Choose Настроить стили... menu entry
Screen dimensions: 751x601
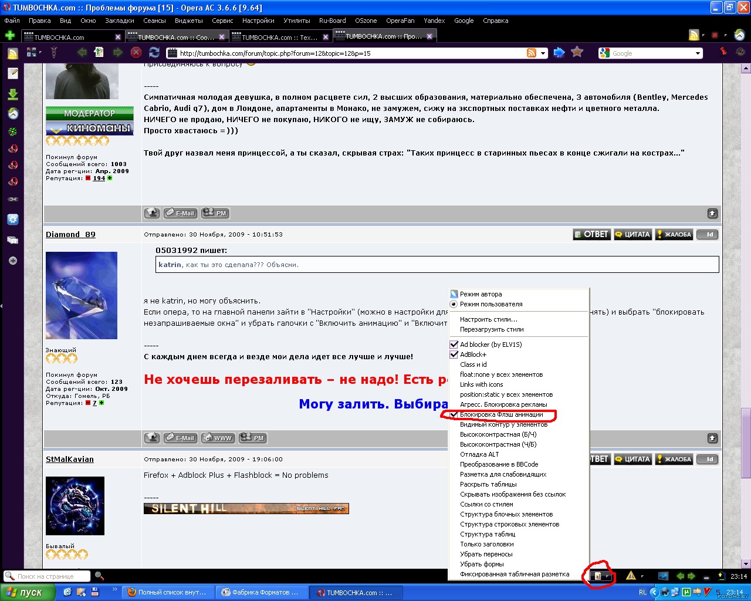point(489,319)
